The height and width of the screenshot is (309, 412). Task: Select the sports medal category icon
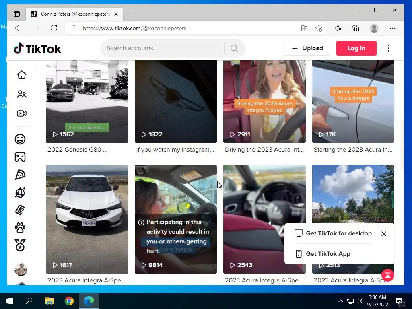tap(20, 245)
